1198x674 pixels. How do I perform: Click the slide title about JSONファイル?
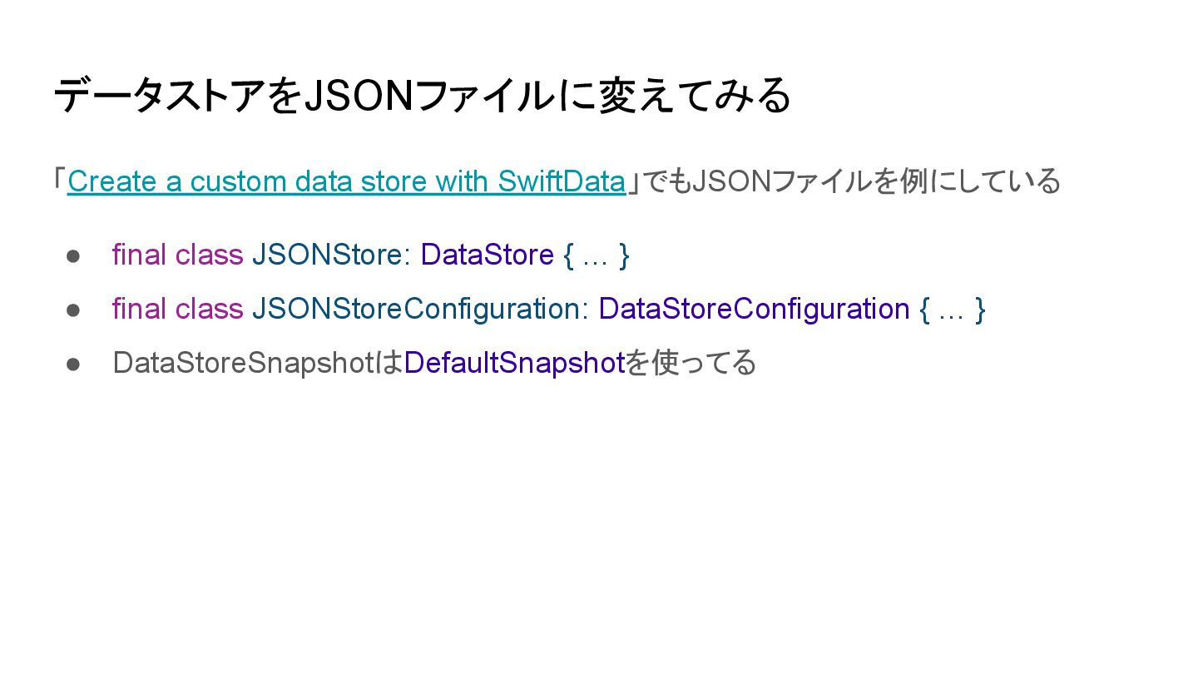(x=422, y=96)
